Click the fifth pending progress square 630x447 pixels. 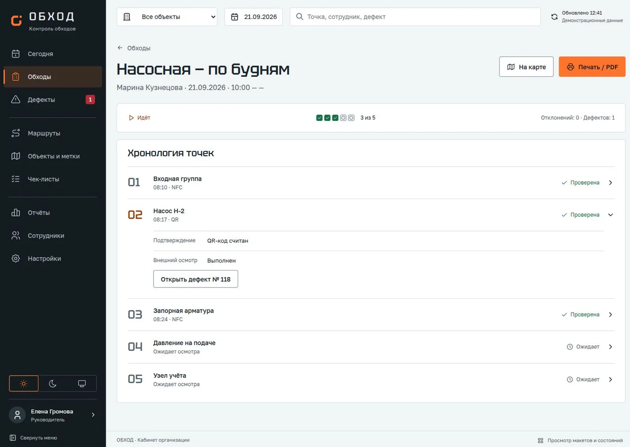[351, 118]
